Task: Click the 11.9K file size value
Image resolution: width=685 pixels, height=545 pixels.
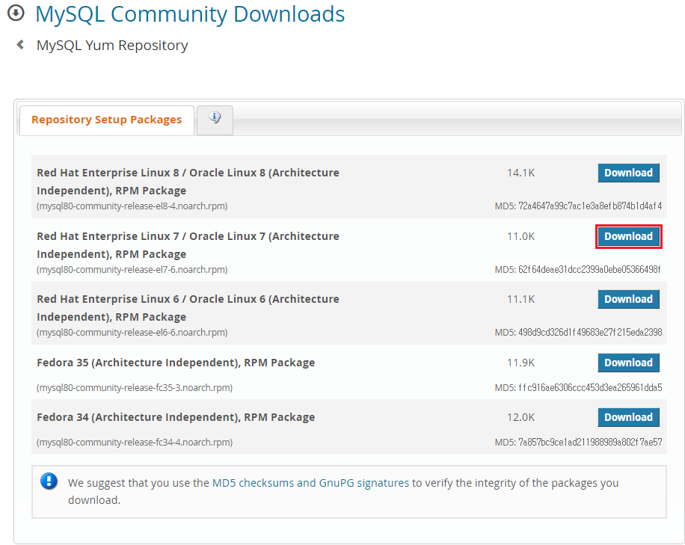Action: tap(520, 363)
